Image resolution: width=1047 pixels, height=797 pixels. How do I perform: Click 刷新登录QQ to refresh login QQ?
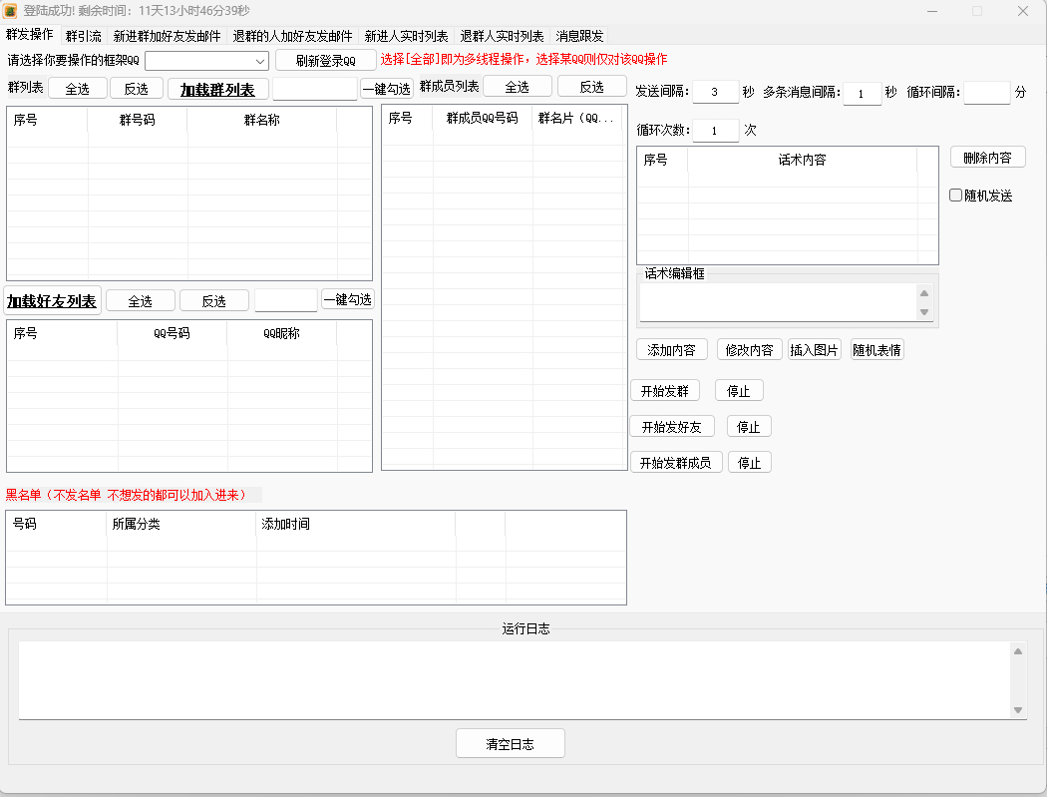[x=325, y=60]
